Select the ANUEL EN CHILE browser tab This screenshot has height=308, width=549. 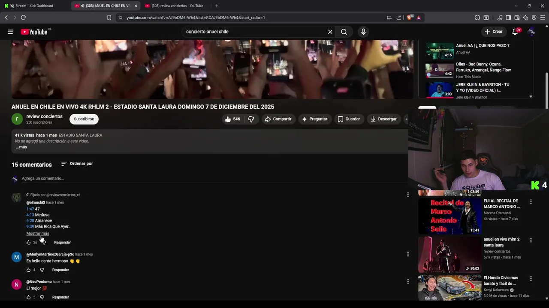pyautogui.click(x=105, y=6)
